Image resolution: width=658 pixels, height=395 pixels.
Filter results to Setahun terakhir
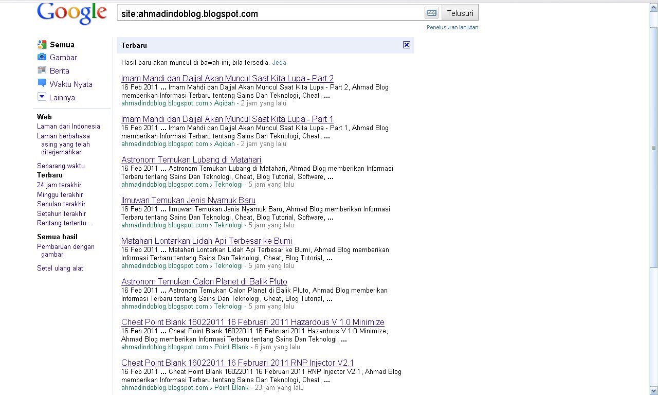[x=61, y=214]
